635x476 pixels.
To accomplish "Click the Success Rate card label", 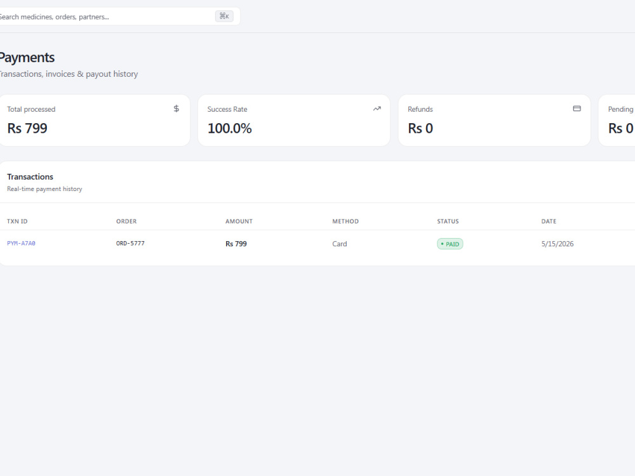I will click(227, 109).
